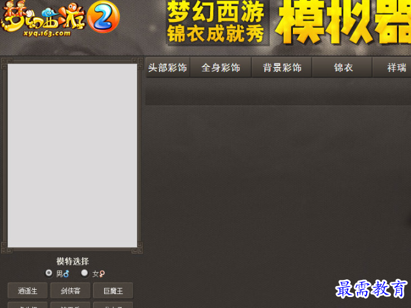The width and height of the screenshot is (411, 308).
Task: Switch to the 全身彩饰 tab
Action: click(220, 68)
